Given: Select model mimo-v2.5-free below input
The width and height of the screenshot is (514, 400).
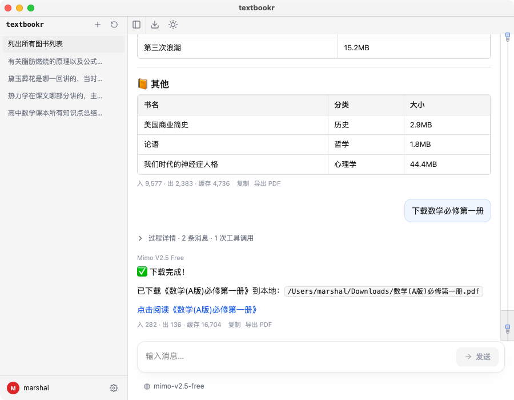Looking at the screenshot, I should coord(174,386).
